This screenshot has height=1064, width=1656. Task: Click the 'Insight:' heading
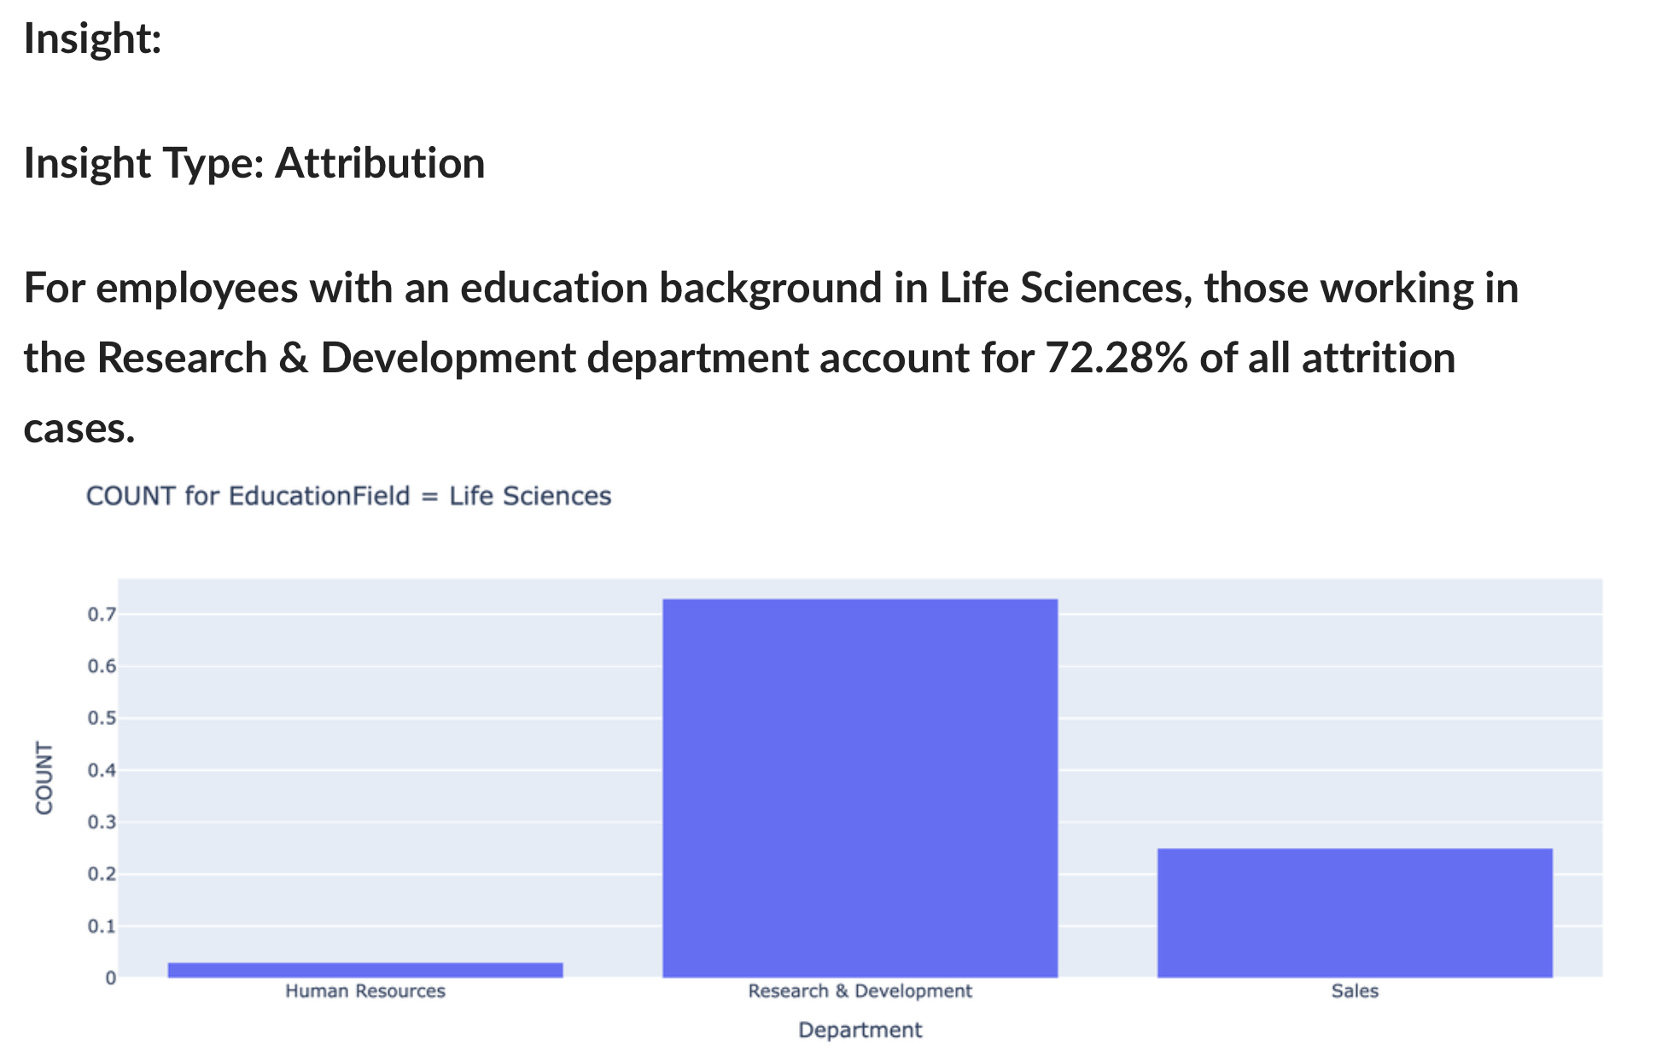point(92,38)
